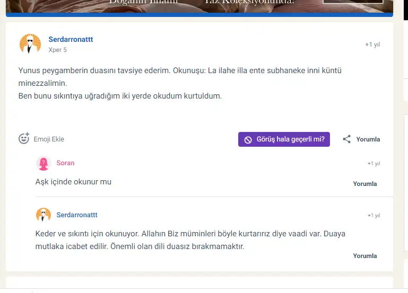Click 'Yorumla' beside the share icon
408x293 pixels.
(x=368, y=139)
